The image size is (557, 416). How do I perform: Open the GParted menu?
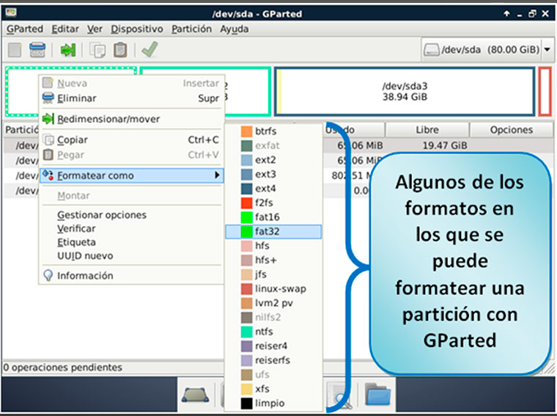tap(24, 29)
